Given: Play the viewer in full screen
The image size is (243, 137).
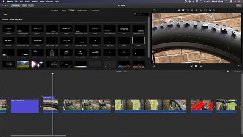Looking at the screenshot, I should 240,66.
